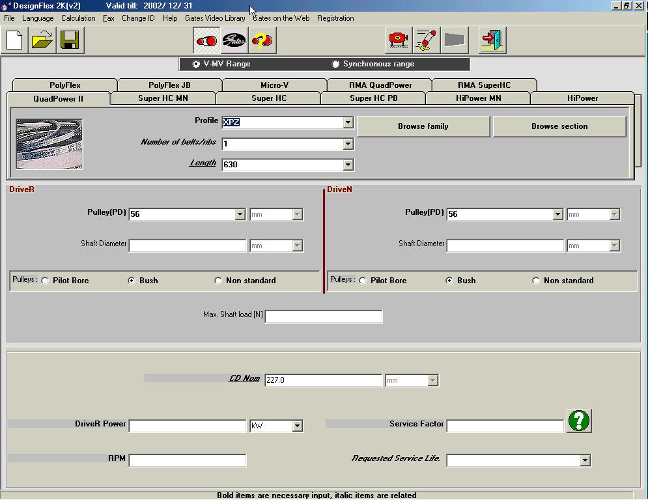Viewport: 648px width, 500px height.
Task: Expand DriveN Pulley(PD) dropdown
Action: point(558,214)
